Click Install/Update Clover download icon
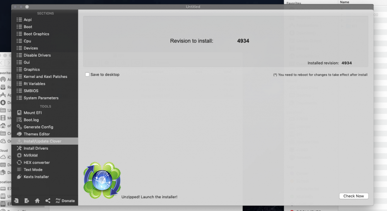Viewport: 387px width, 211px height. (19, 141)
